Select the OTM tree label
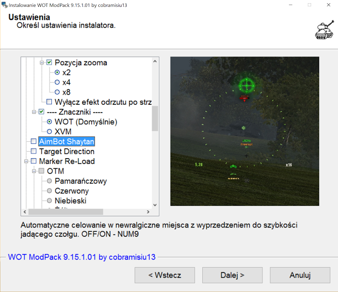The image size is (338, 292). [55, 171]
